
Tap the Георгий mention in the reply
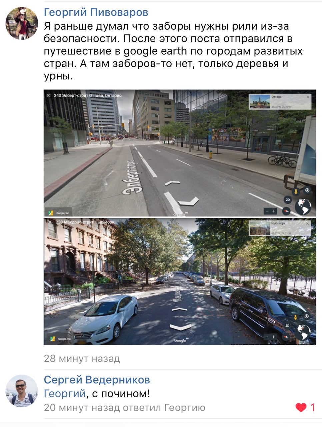tap(65, 394)
